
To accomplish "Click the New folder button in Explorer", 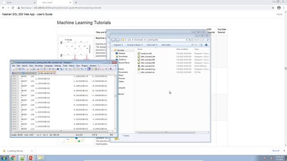I will 166,45.
